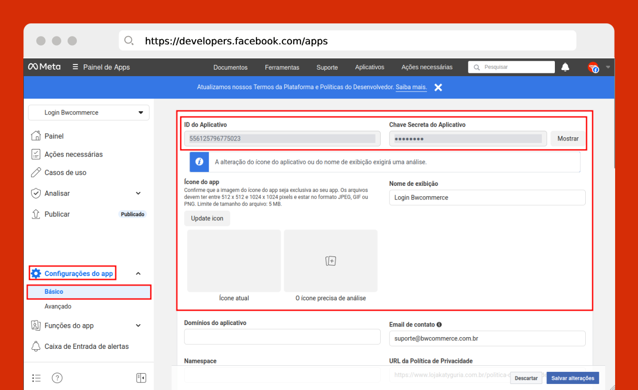Reveal the app secret with Mostrar

click(x=568, y=139)
